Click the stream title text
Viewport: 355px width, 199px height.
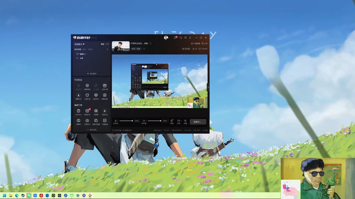(139, 43)
